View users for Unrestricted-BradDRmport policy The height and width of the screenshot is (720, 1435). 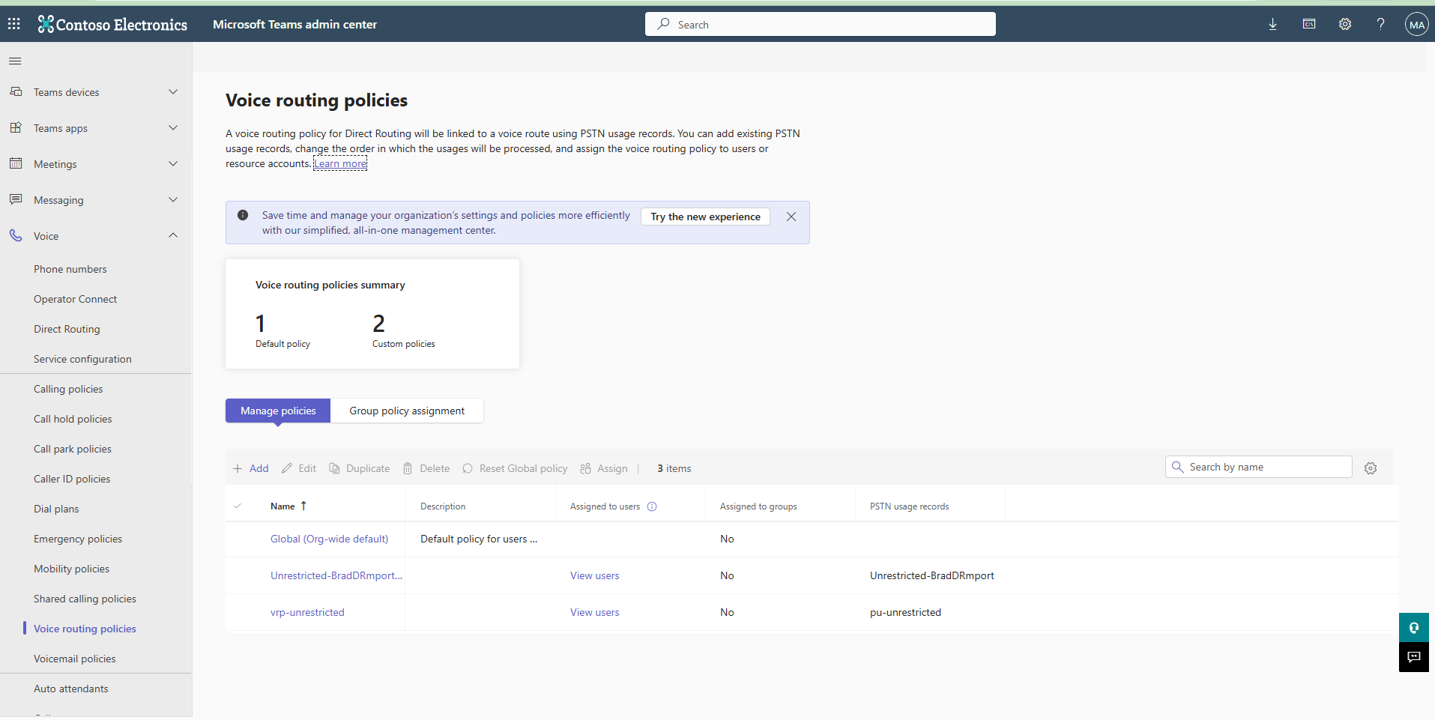coord(595,575)
